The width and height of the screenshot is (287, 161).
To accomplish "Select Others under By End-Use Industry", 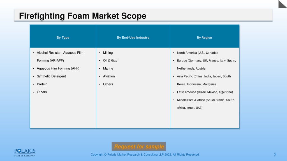I will pyautogui.click(x=108, y=84).
